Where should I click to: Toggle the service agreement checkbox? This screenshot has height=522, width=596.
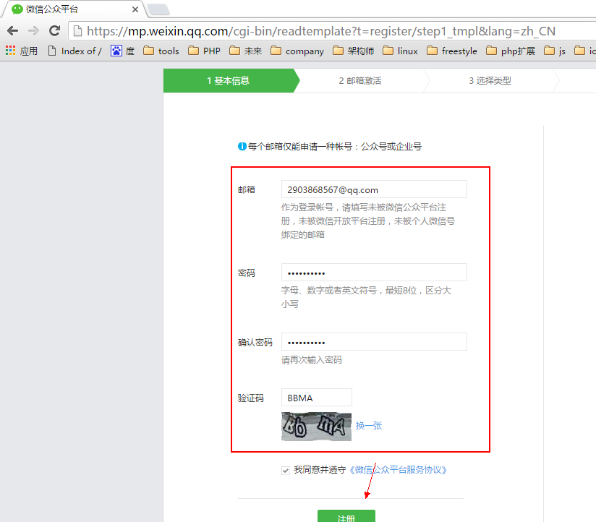click(x=286, y=470)
